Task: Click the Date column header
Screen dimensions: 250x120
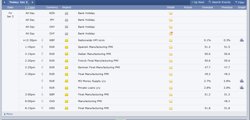Action: pyautogui.click(x=10, y=7)
